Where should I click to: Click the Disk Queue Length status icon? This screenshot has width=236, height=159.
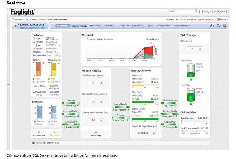click(x=207, y=128)
